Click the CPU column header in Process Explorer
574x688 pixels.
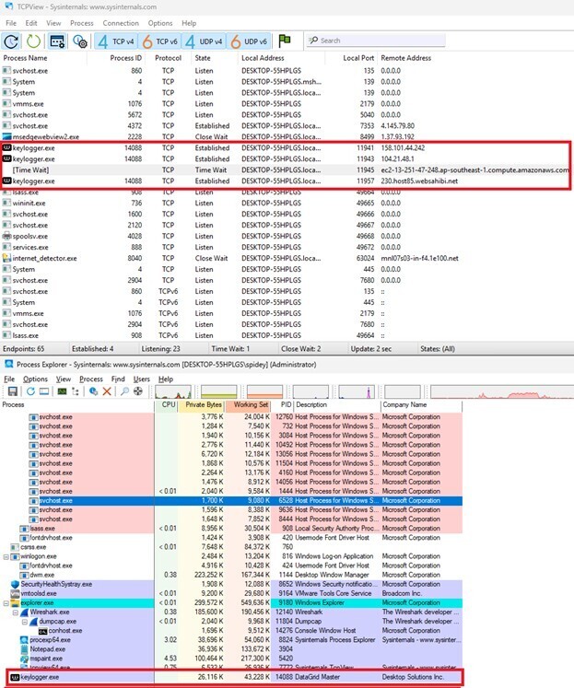pyautogui.click(x=167, y=405)
